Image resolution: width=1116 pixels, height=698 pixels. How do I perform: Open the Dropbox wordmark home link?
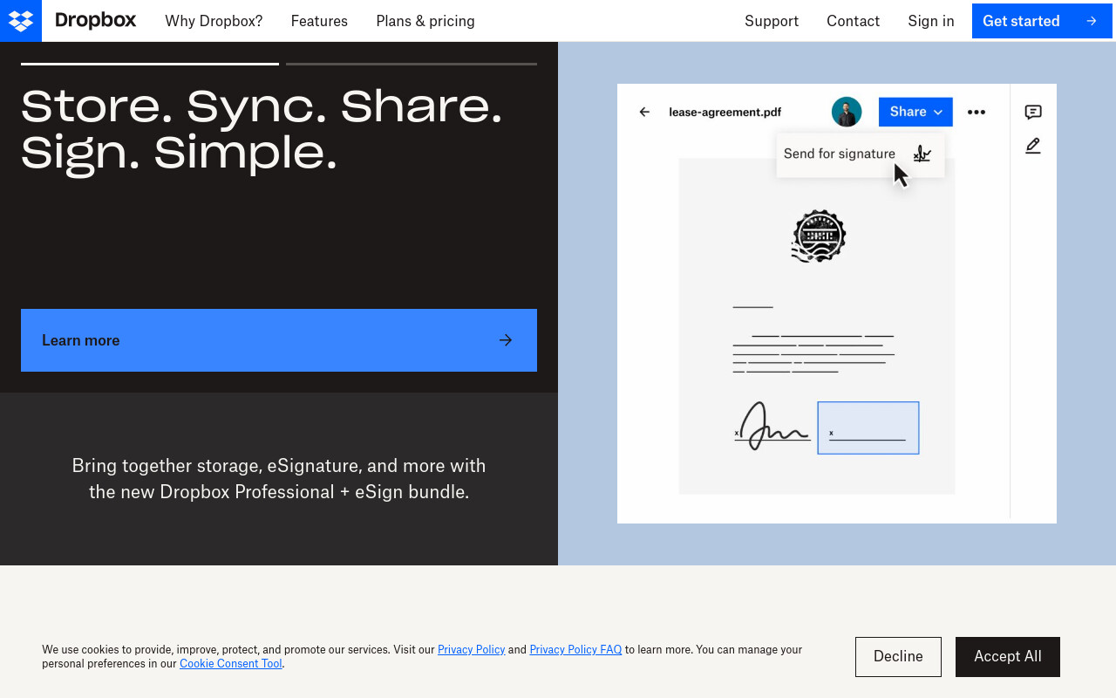(95, 21)
